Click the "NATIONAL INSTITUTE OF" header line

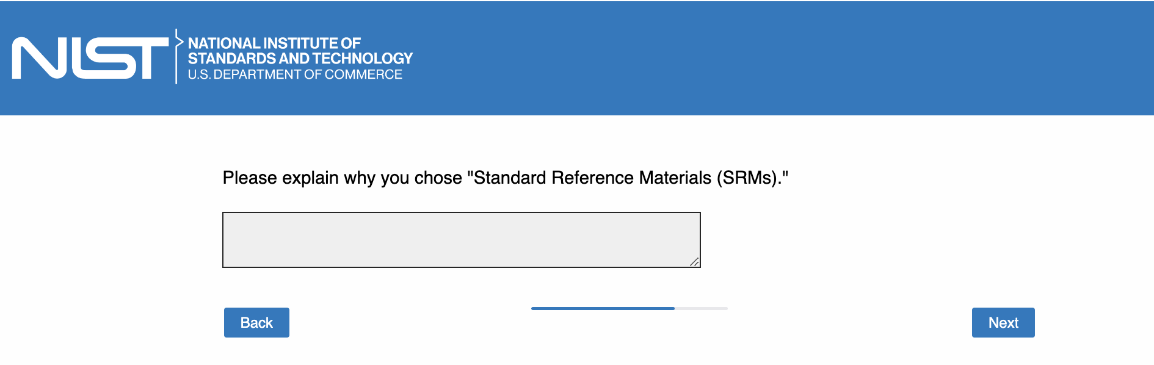point(274,43)
